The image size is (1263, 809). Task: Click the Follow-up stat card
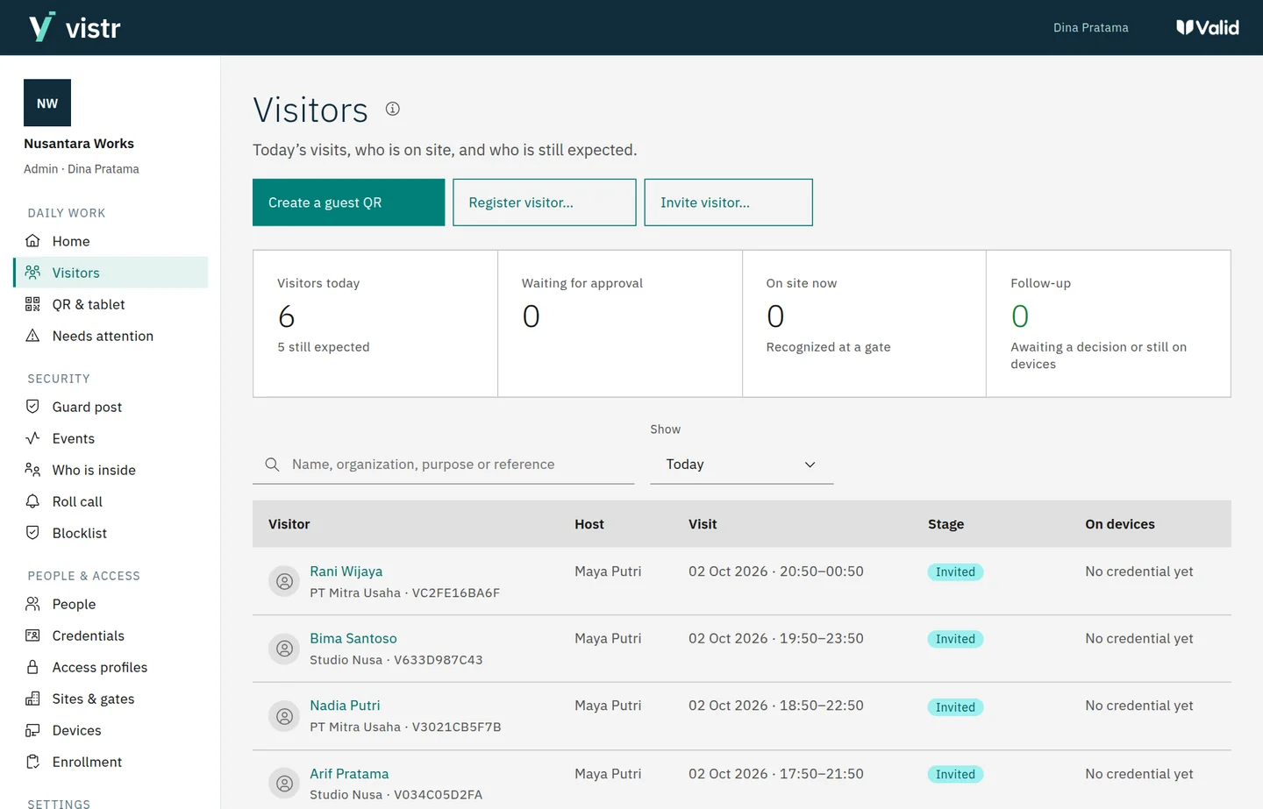[1109, 324]
